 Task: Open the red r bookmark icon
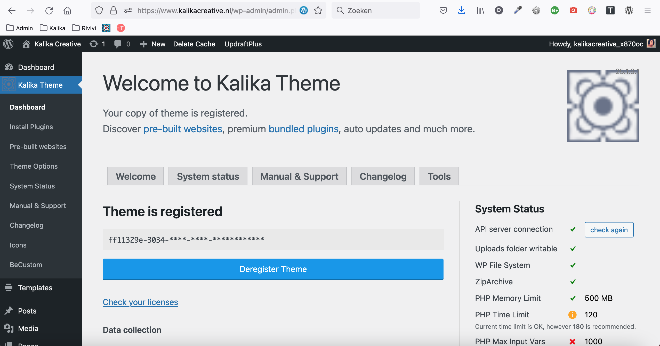click(x=121, y=28)
